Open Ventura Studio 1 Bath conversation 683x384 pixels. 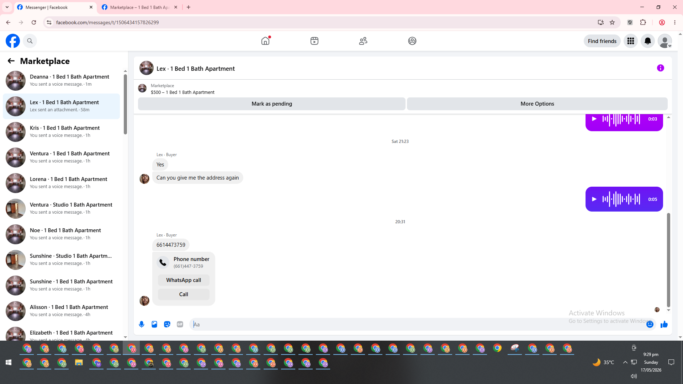[x=61, y=209]
